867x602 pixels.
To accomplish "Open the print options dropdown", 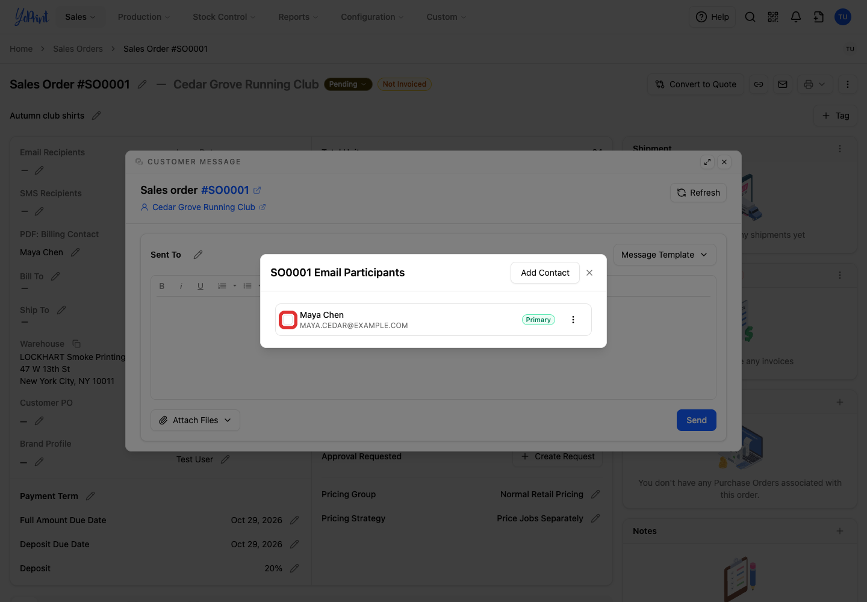I will click(x=815, y=84).
